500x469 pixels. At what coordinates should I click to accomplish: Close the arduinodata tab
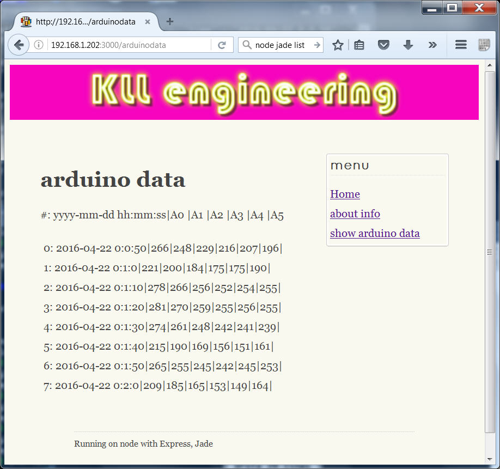click(148, 22)
